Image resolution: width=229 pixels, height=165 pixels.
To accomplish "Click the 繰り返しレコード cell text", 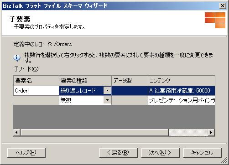I will [x=78, y=91].
